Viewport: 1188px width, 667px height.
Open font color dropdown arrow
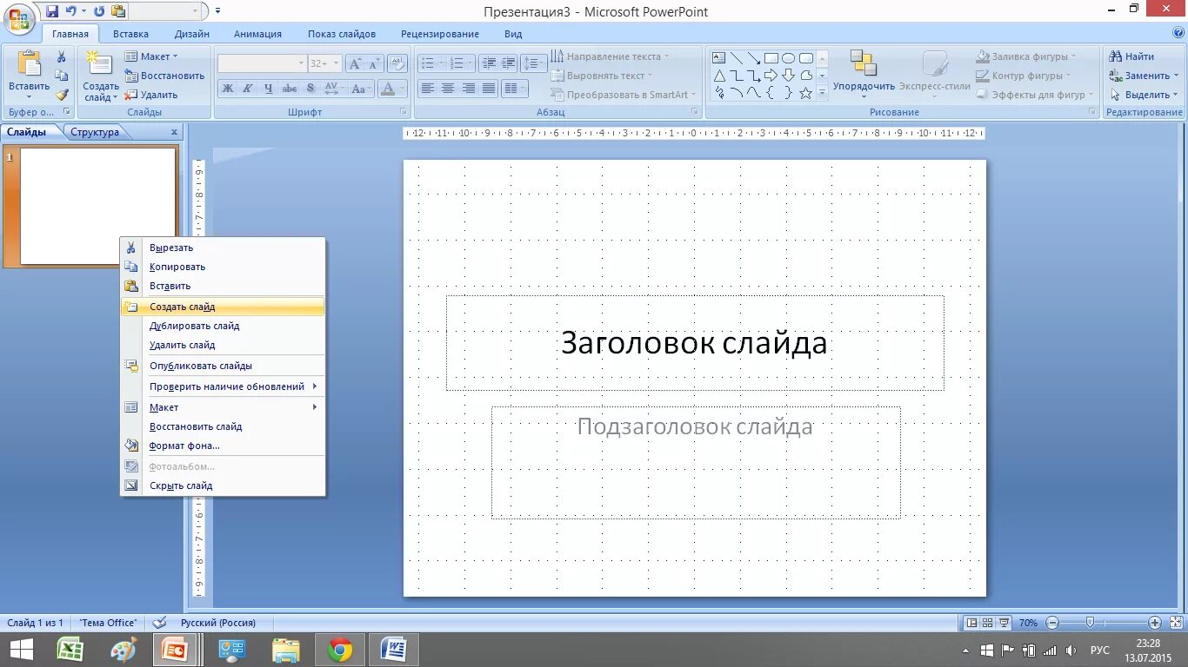tap(402, 89)
